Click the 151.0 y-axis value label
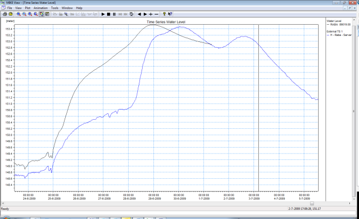359x219 pixels. (x=9, y=104)
